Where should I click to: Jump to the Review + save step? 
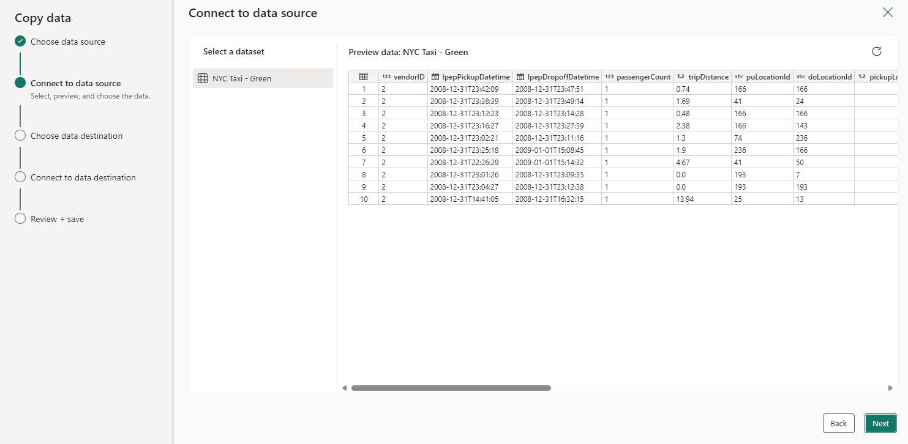coord(57,219)
